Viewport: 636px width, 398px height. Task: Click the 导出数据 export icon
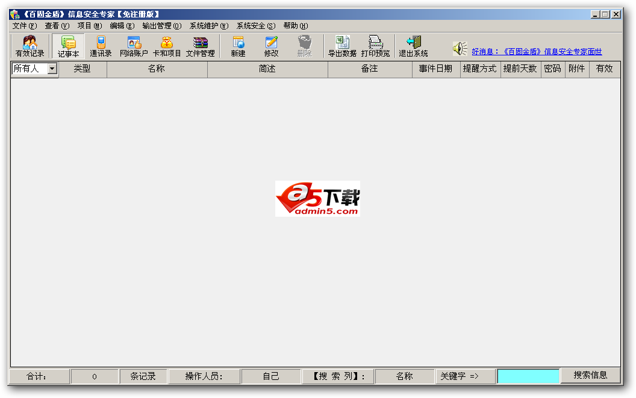[342, 46]
